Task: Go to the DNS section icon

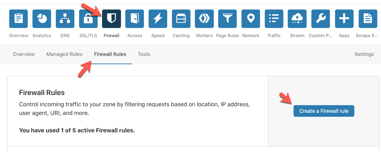Action: click(65, 19)
